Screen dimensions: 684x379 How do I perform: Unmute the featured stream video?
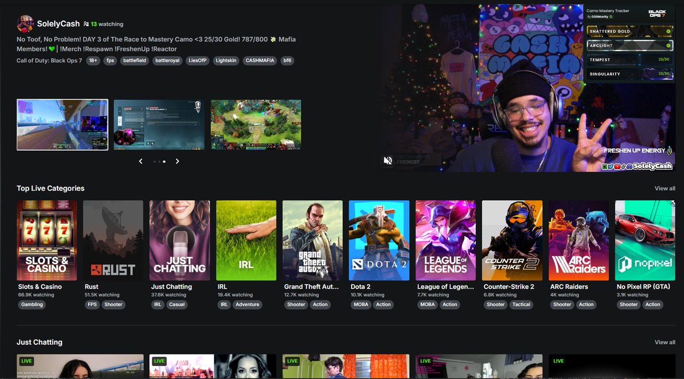(x=388, y=160)
